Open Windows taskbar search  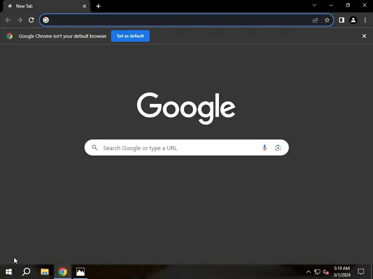(x=26, y=272)
